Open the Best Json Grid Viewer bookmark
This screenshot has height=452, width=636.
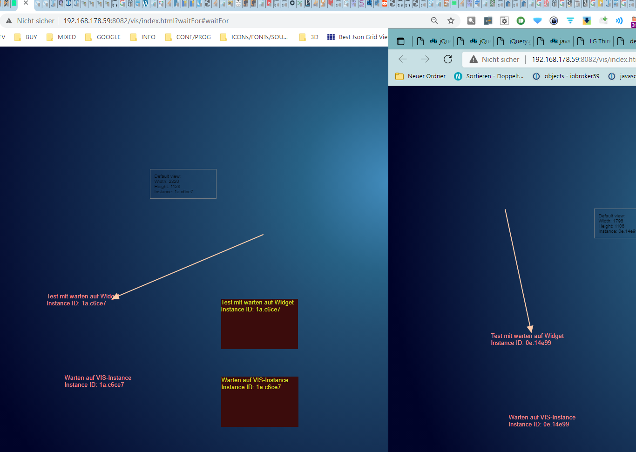click(x=358, y=37)
